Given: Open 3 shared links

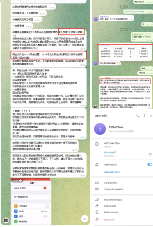Looking at the screenshot, I should pyautogui.click(x=110, y=183).
